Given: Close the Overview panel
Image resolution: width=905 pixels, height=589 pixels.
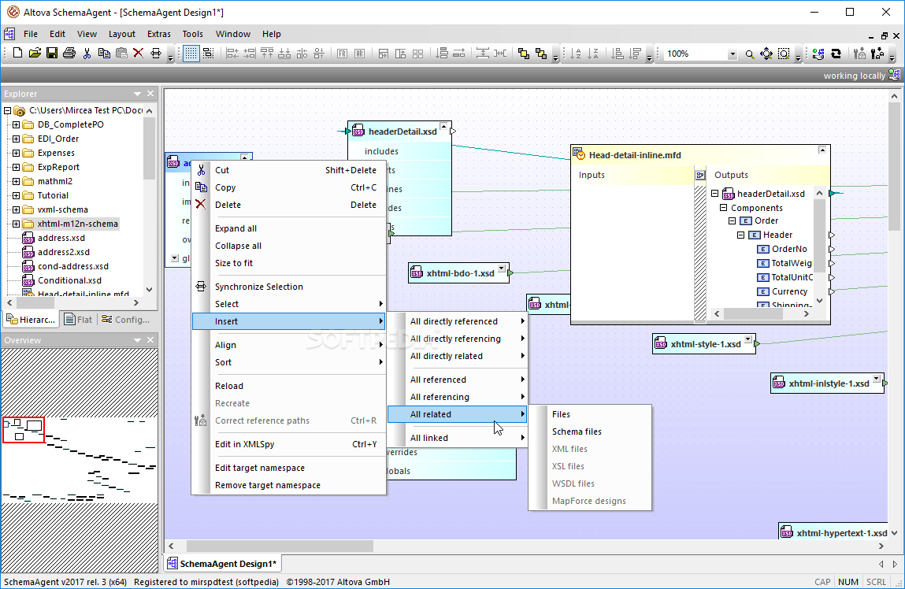Looking at the screenshot, I should 150,340.
